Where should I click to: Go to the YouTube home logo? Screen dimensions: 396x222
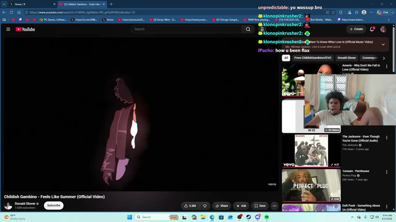[x=25, y=29]
